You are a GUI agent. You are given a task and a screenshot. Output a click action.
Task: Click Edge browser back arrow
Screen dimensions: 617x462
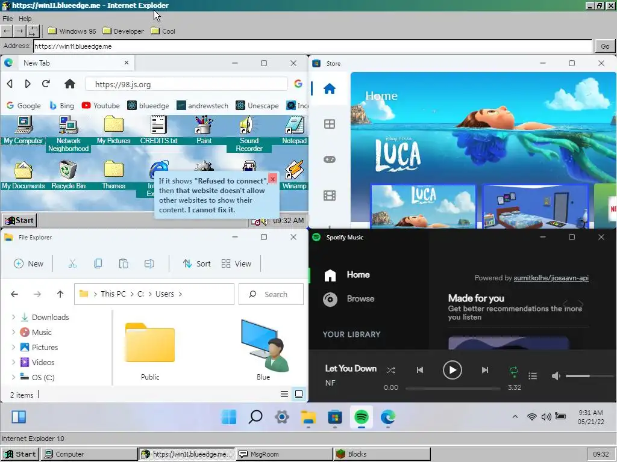point(10,84)
